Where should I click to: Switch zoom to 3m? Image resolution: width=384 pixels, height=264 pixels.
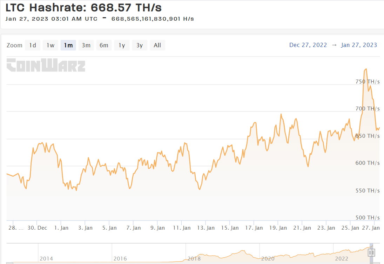click(x=86, y=45)
